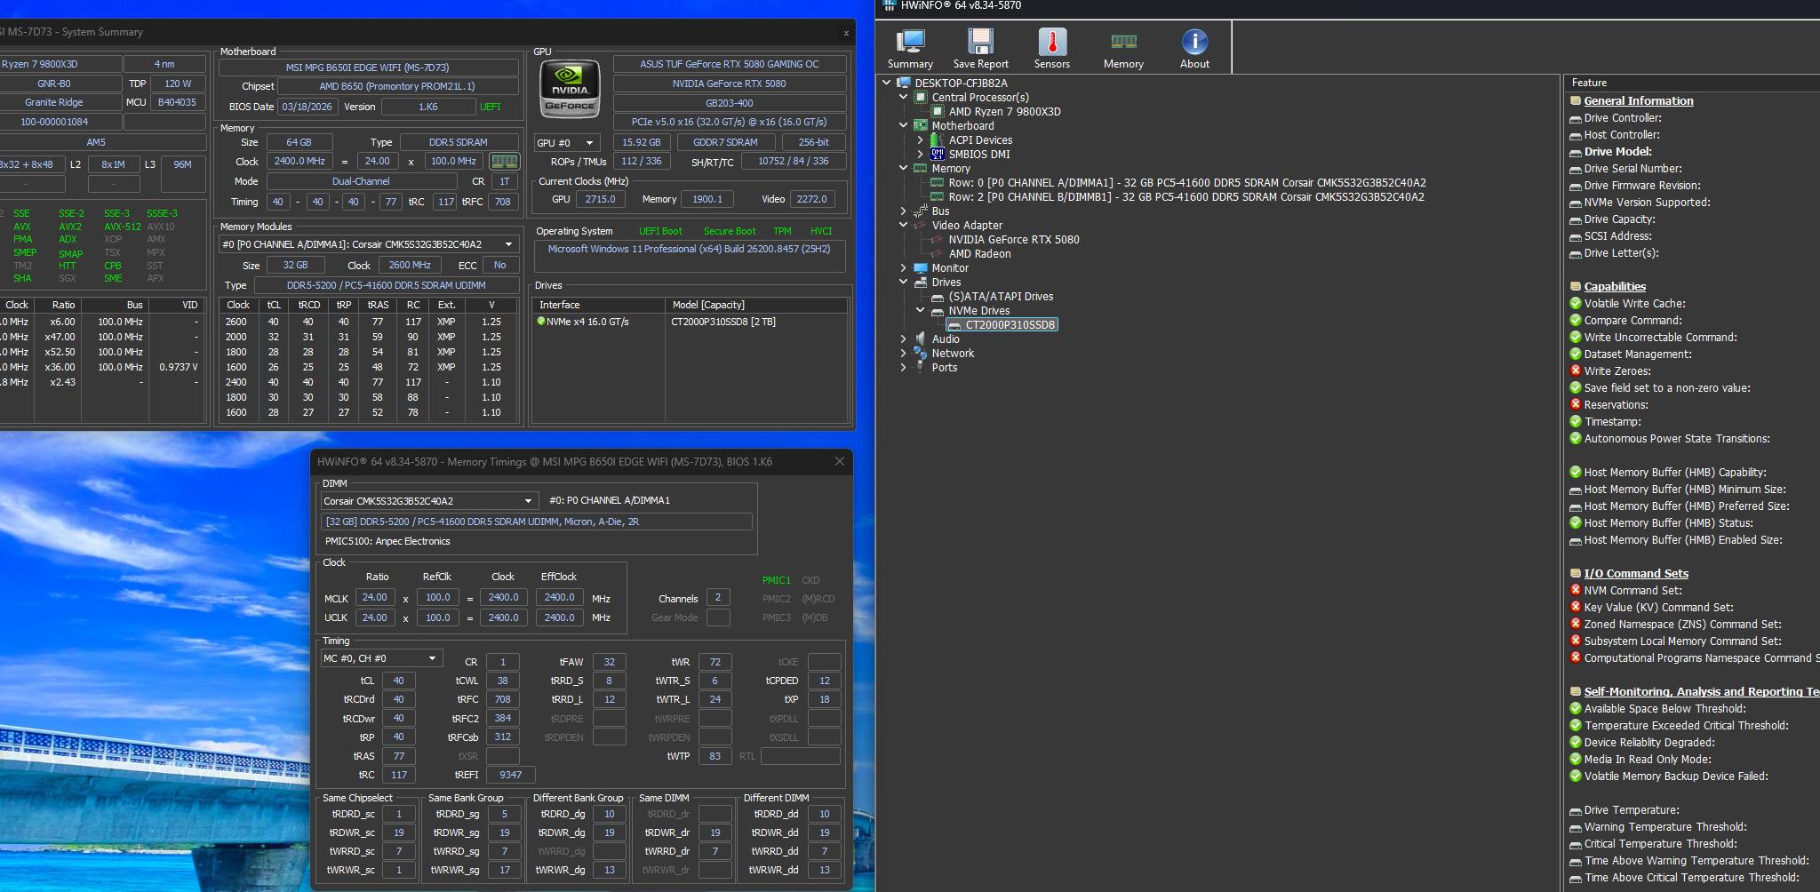
Task: Click the red cross beside Write Zeroes
Action: coord(1576,371)
